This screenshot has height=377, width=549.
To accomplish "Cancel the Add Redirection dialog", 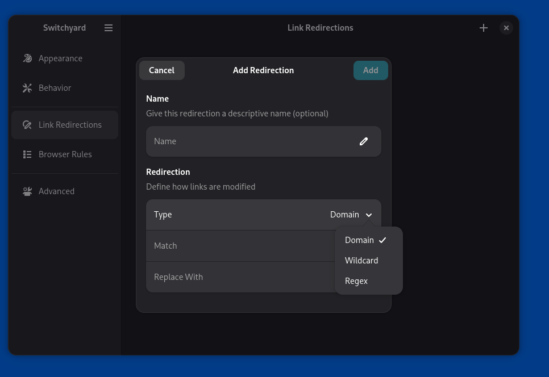I will 161,70.
